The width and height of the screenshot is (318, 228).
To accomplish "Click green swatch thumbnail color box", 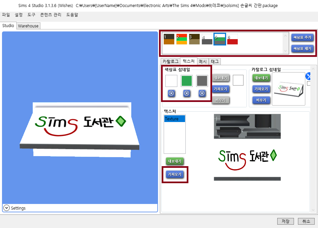I will tap(187, 81).
